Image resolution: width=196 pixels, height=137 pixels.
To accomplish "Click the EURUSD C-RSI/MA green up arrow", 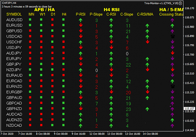I will [147, 26].
